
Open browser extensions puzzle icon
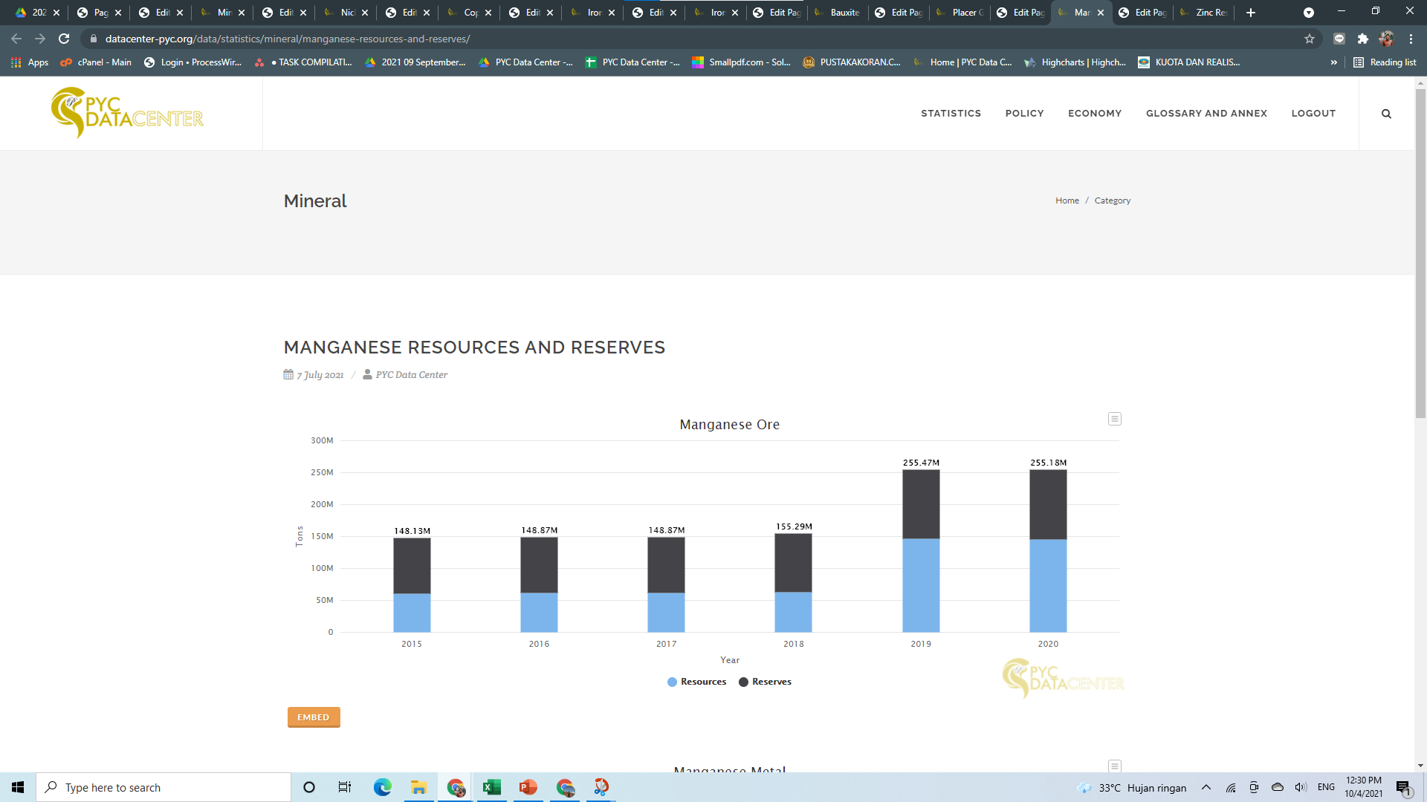tap(1362, 39)
